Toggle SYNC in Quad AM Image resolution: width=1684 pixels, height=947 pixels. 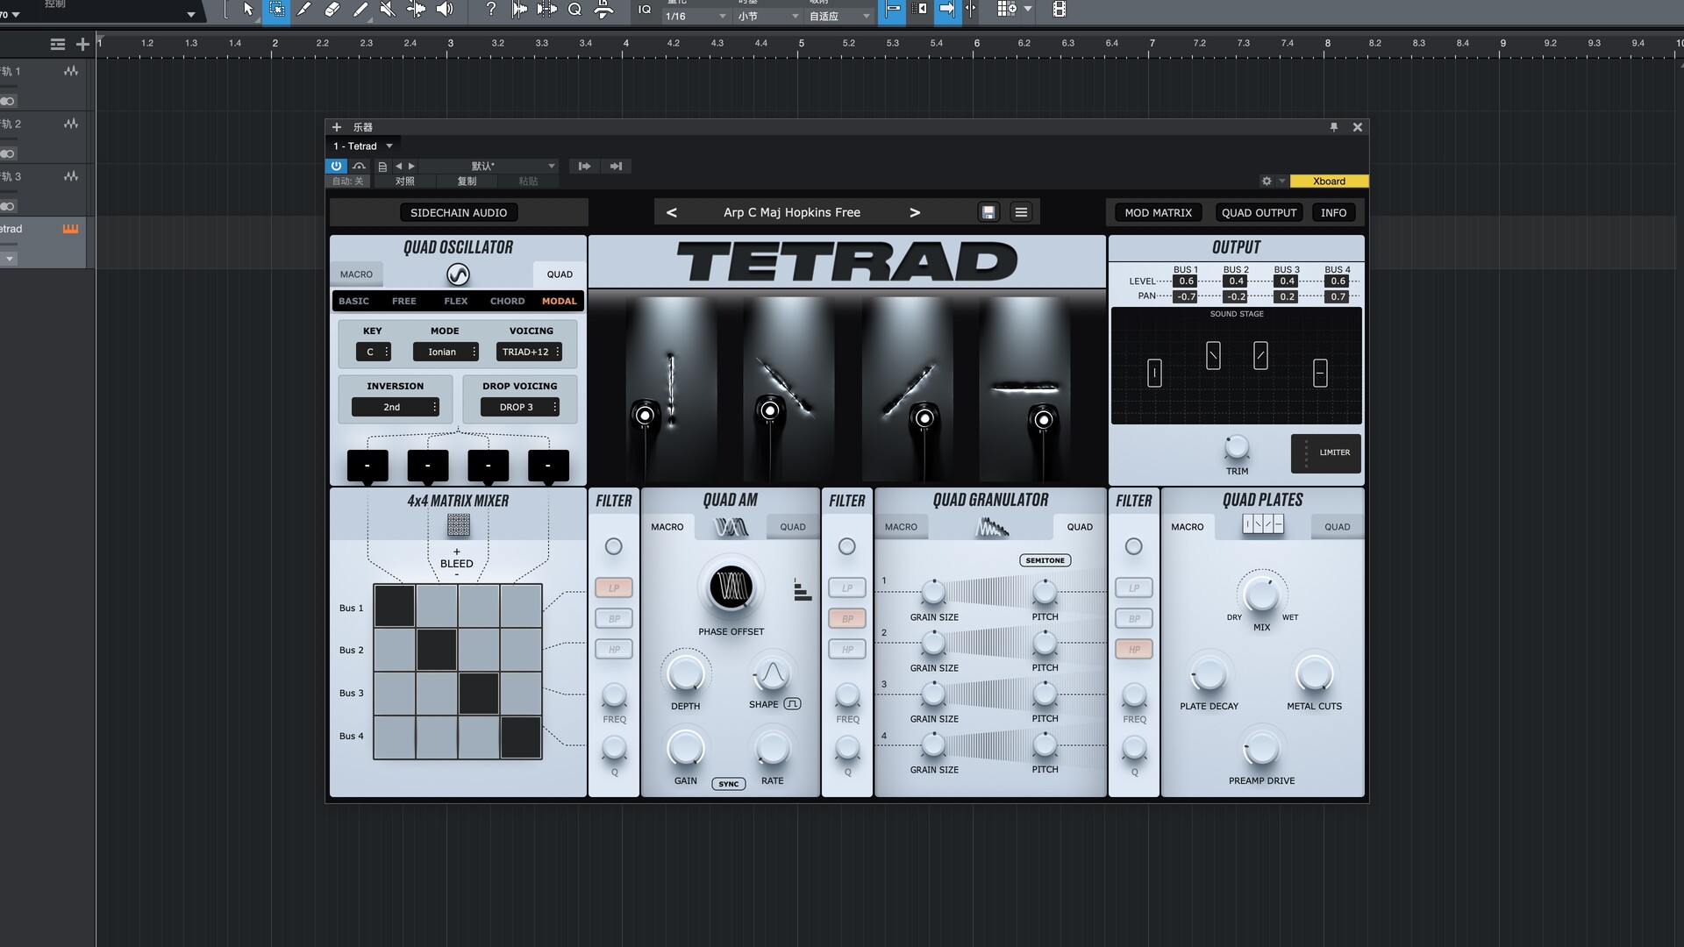click(729, 784)
